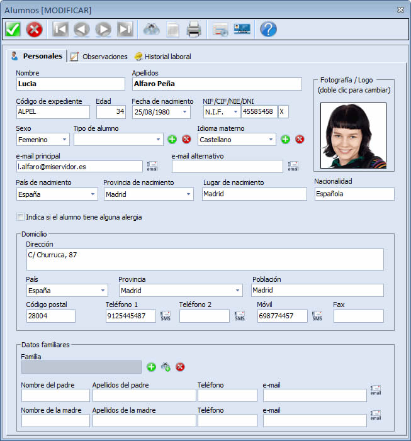This screenshot has height=441, width=411.
Task: Click the Nacionalidad field showing Española
Action: click(354, 194)
